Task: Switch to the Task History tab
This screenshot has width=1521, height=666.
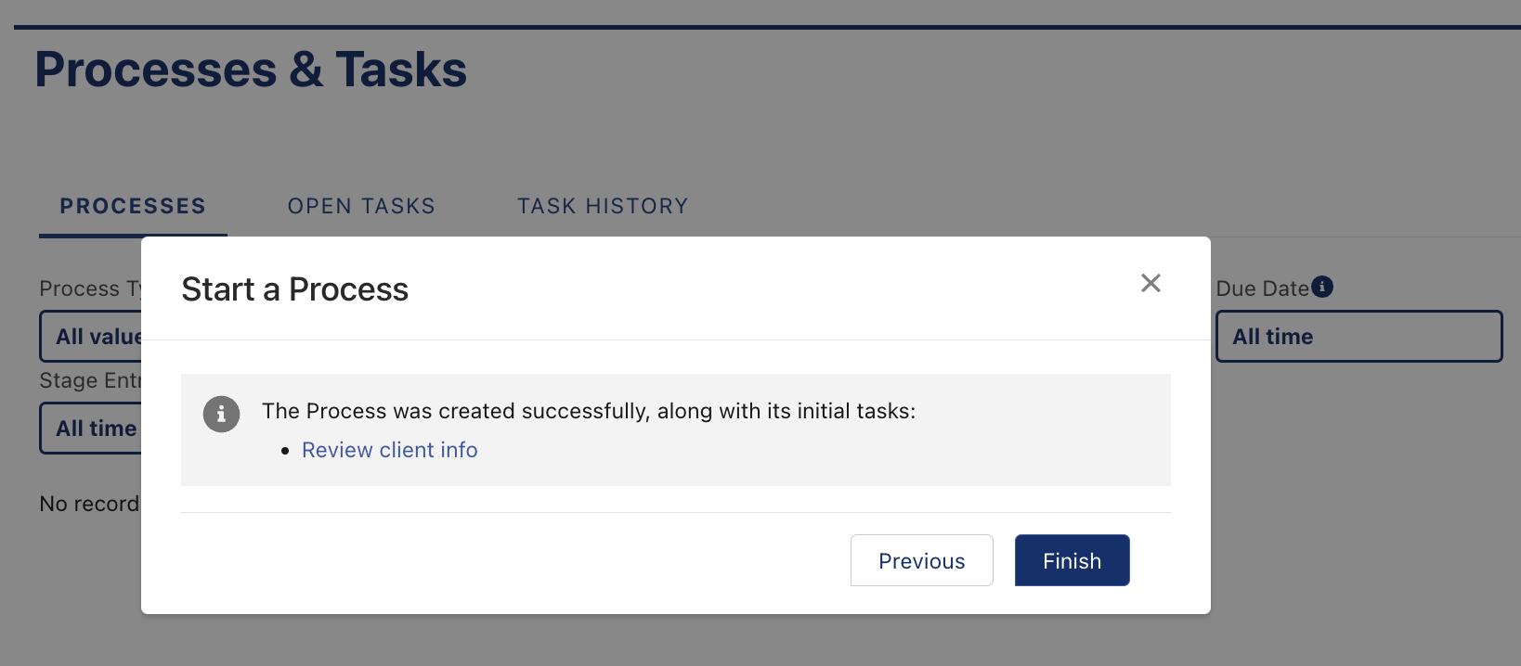Action: (x=603, y=206)
